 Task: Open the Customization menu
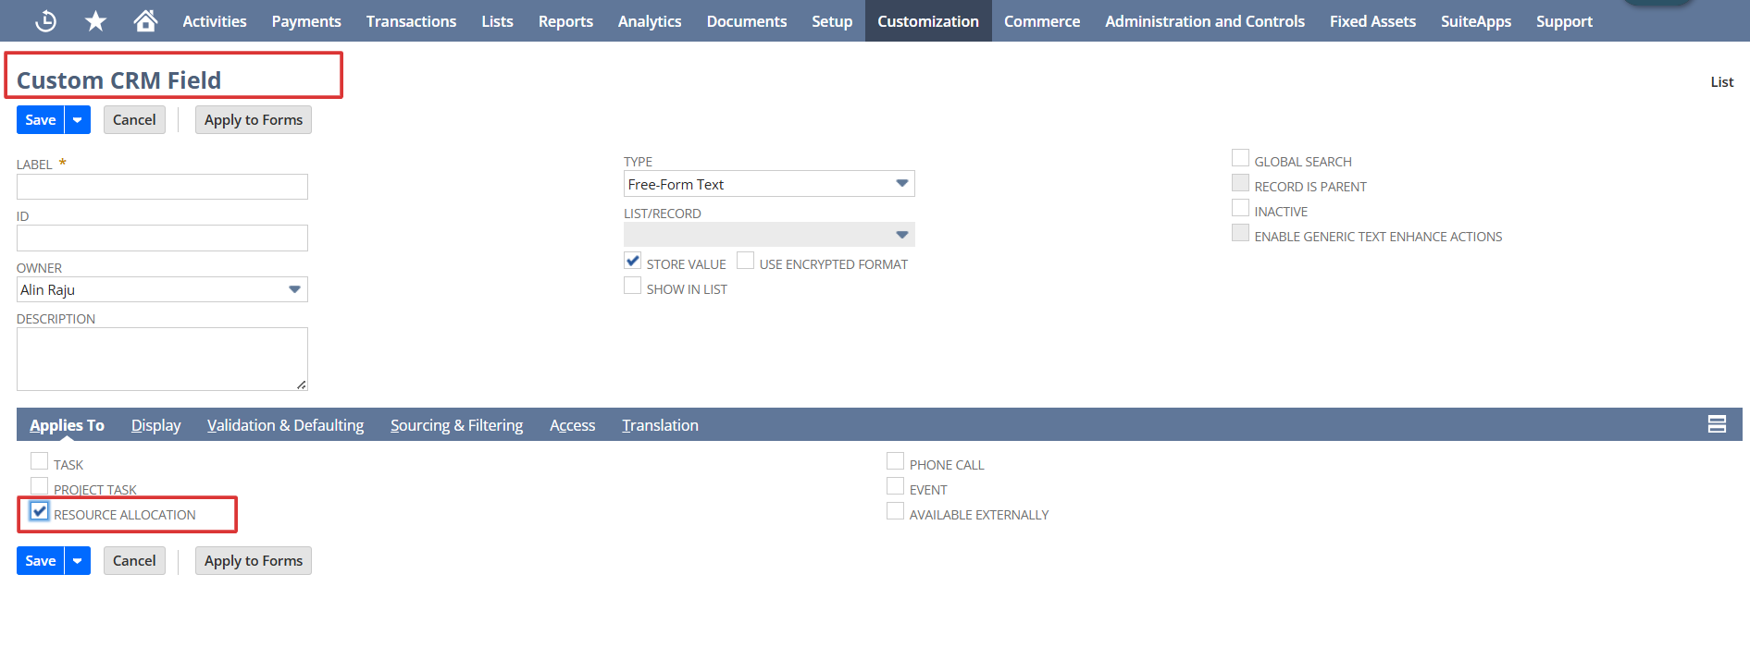coord(927,21)
